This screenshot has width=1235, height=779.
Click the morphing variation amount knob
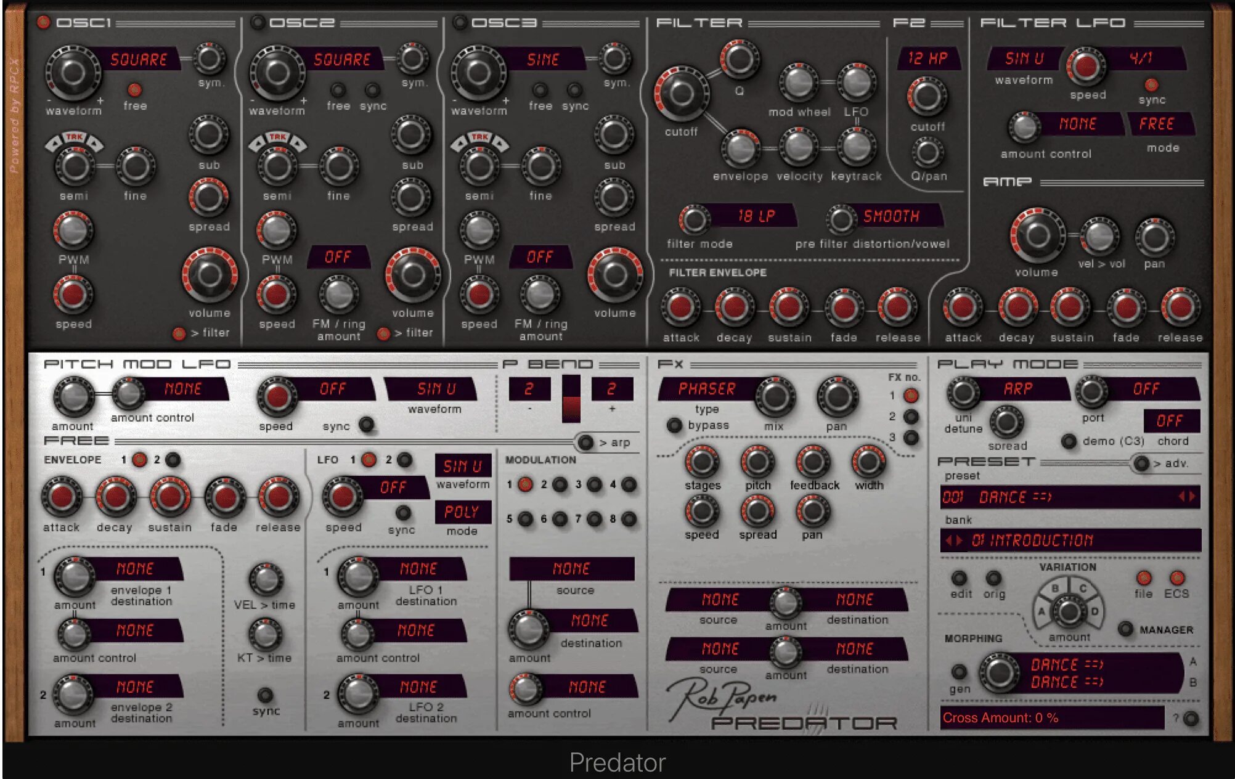[x=1069, y=612]
